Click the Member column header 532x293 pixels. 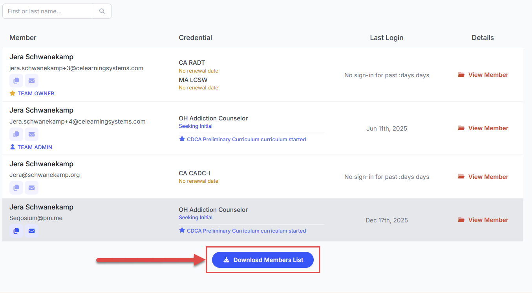pyautogui.click(x=23, y=38)
